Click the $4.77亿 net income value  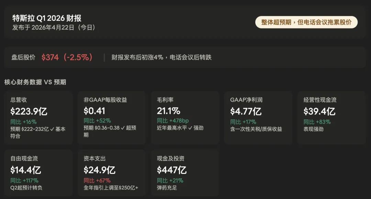pyautogui.click(x=246, y=111)
